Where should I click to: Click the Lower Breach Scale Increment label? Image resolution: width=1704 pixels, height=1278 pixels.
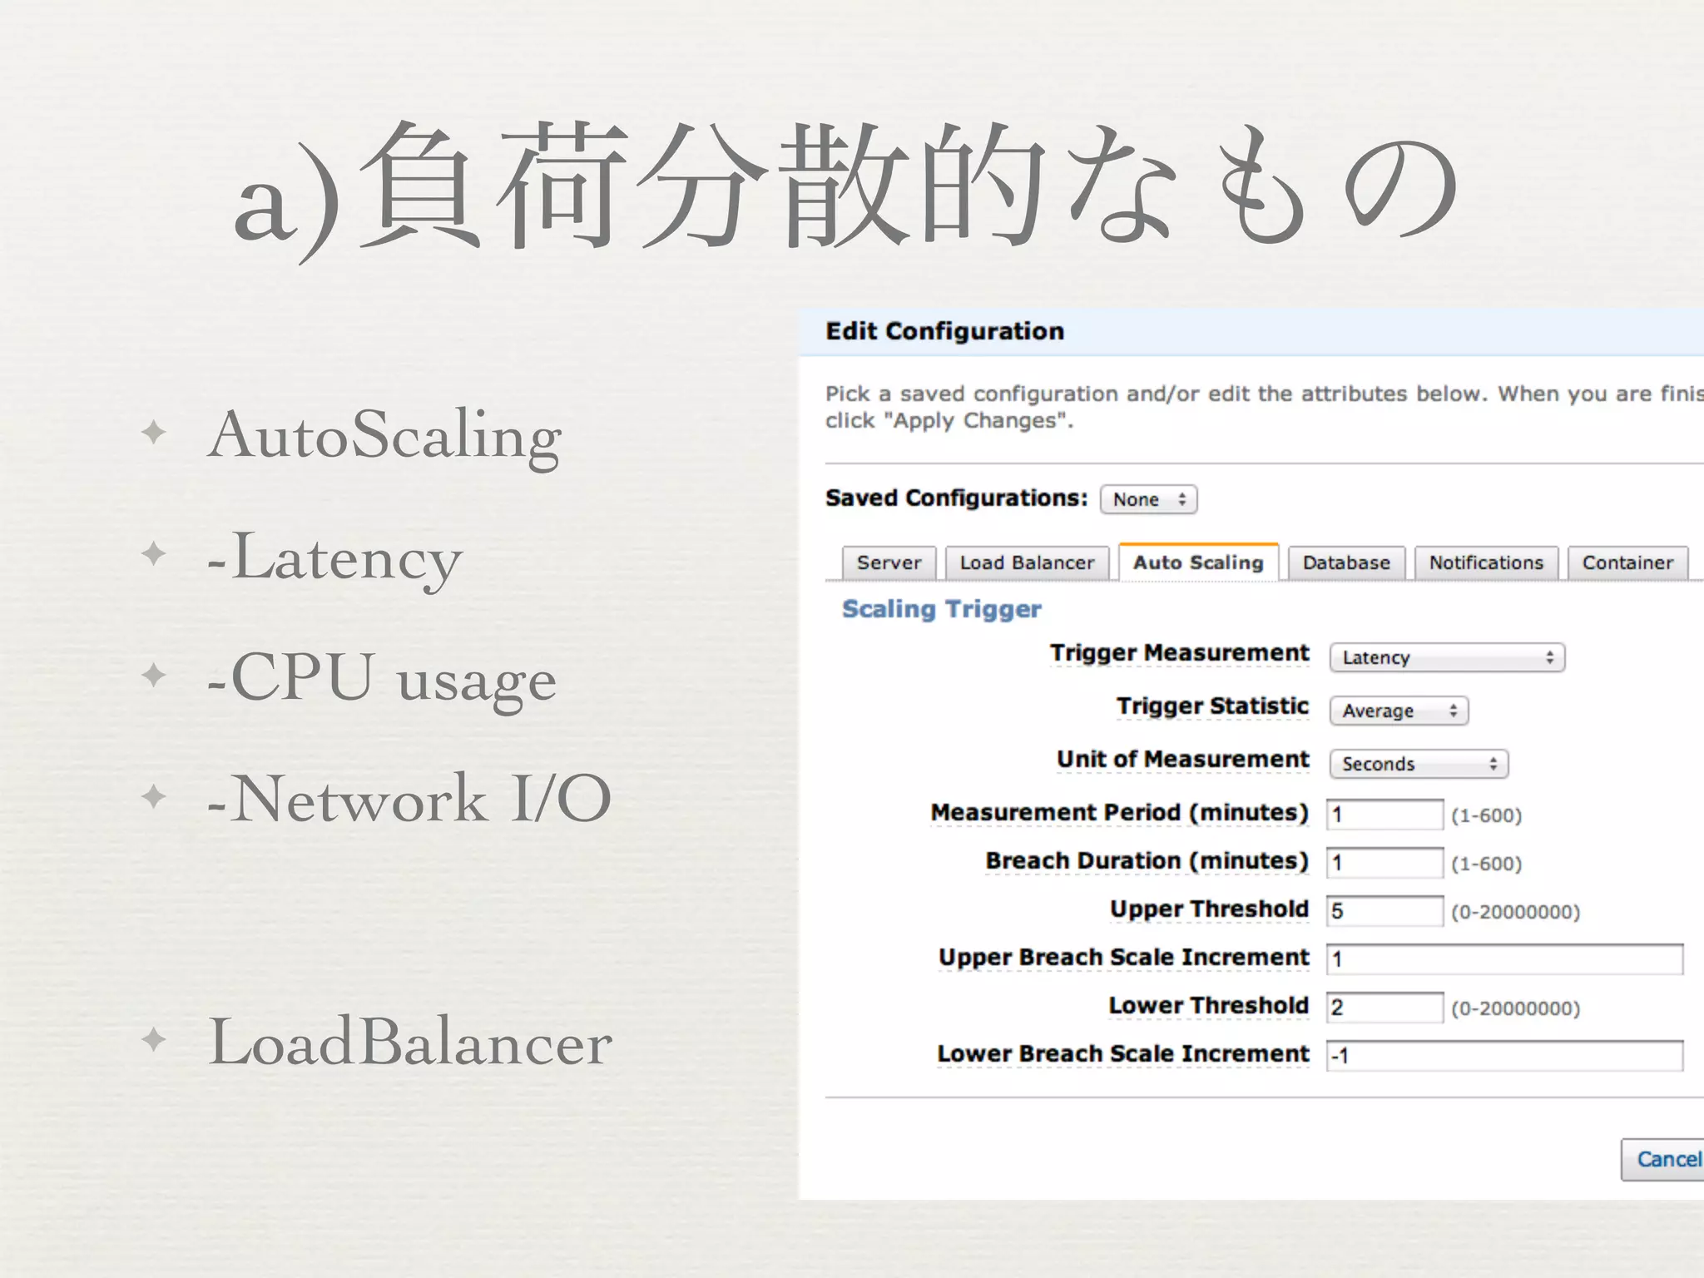1123,1054
